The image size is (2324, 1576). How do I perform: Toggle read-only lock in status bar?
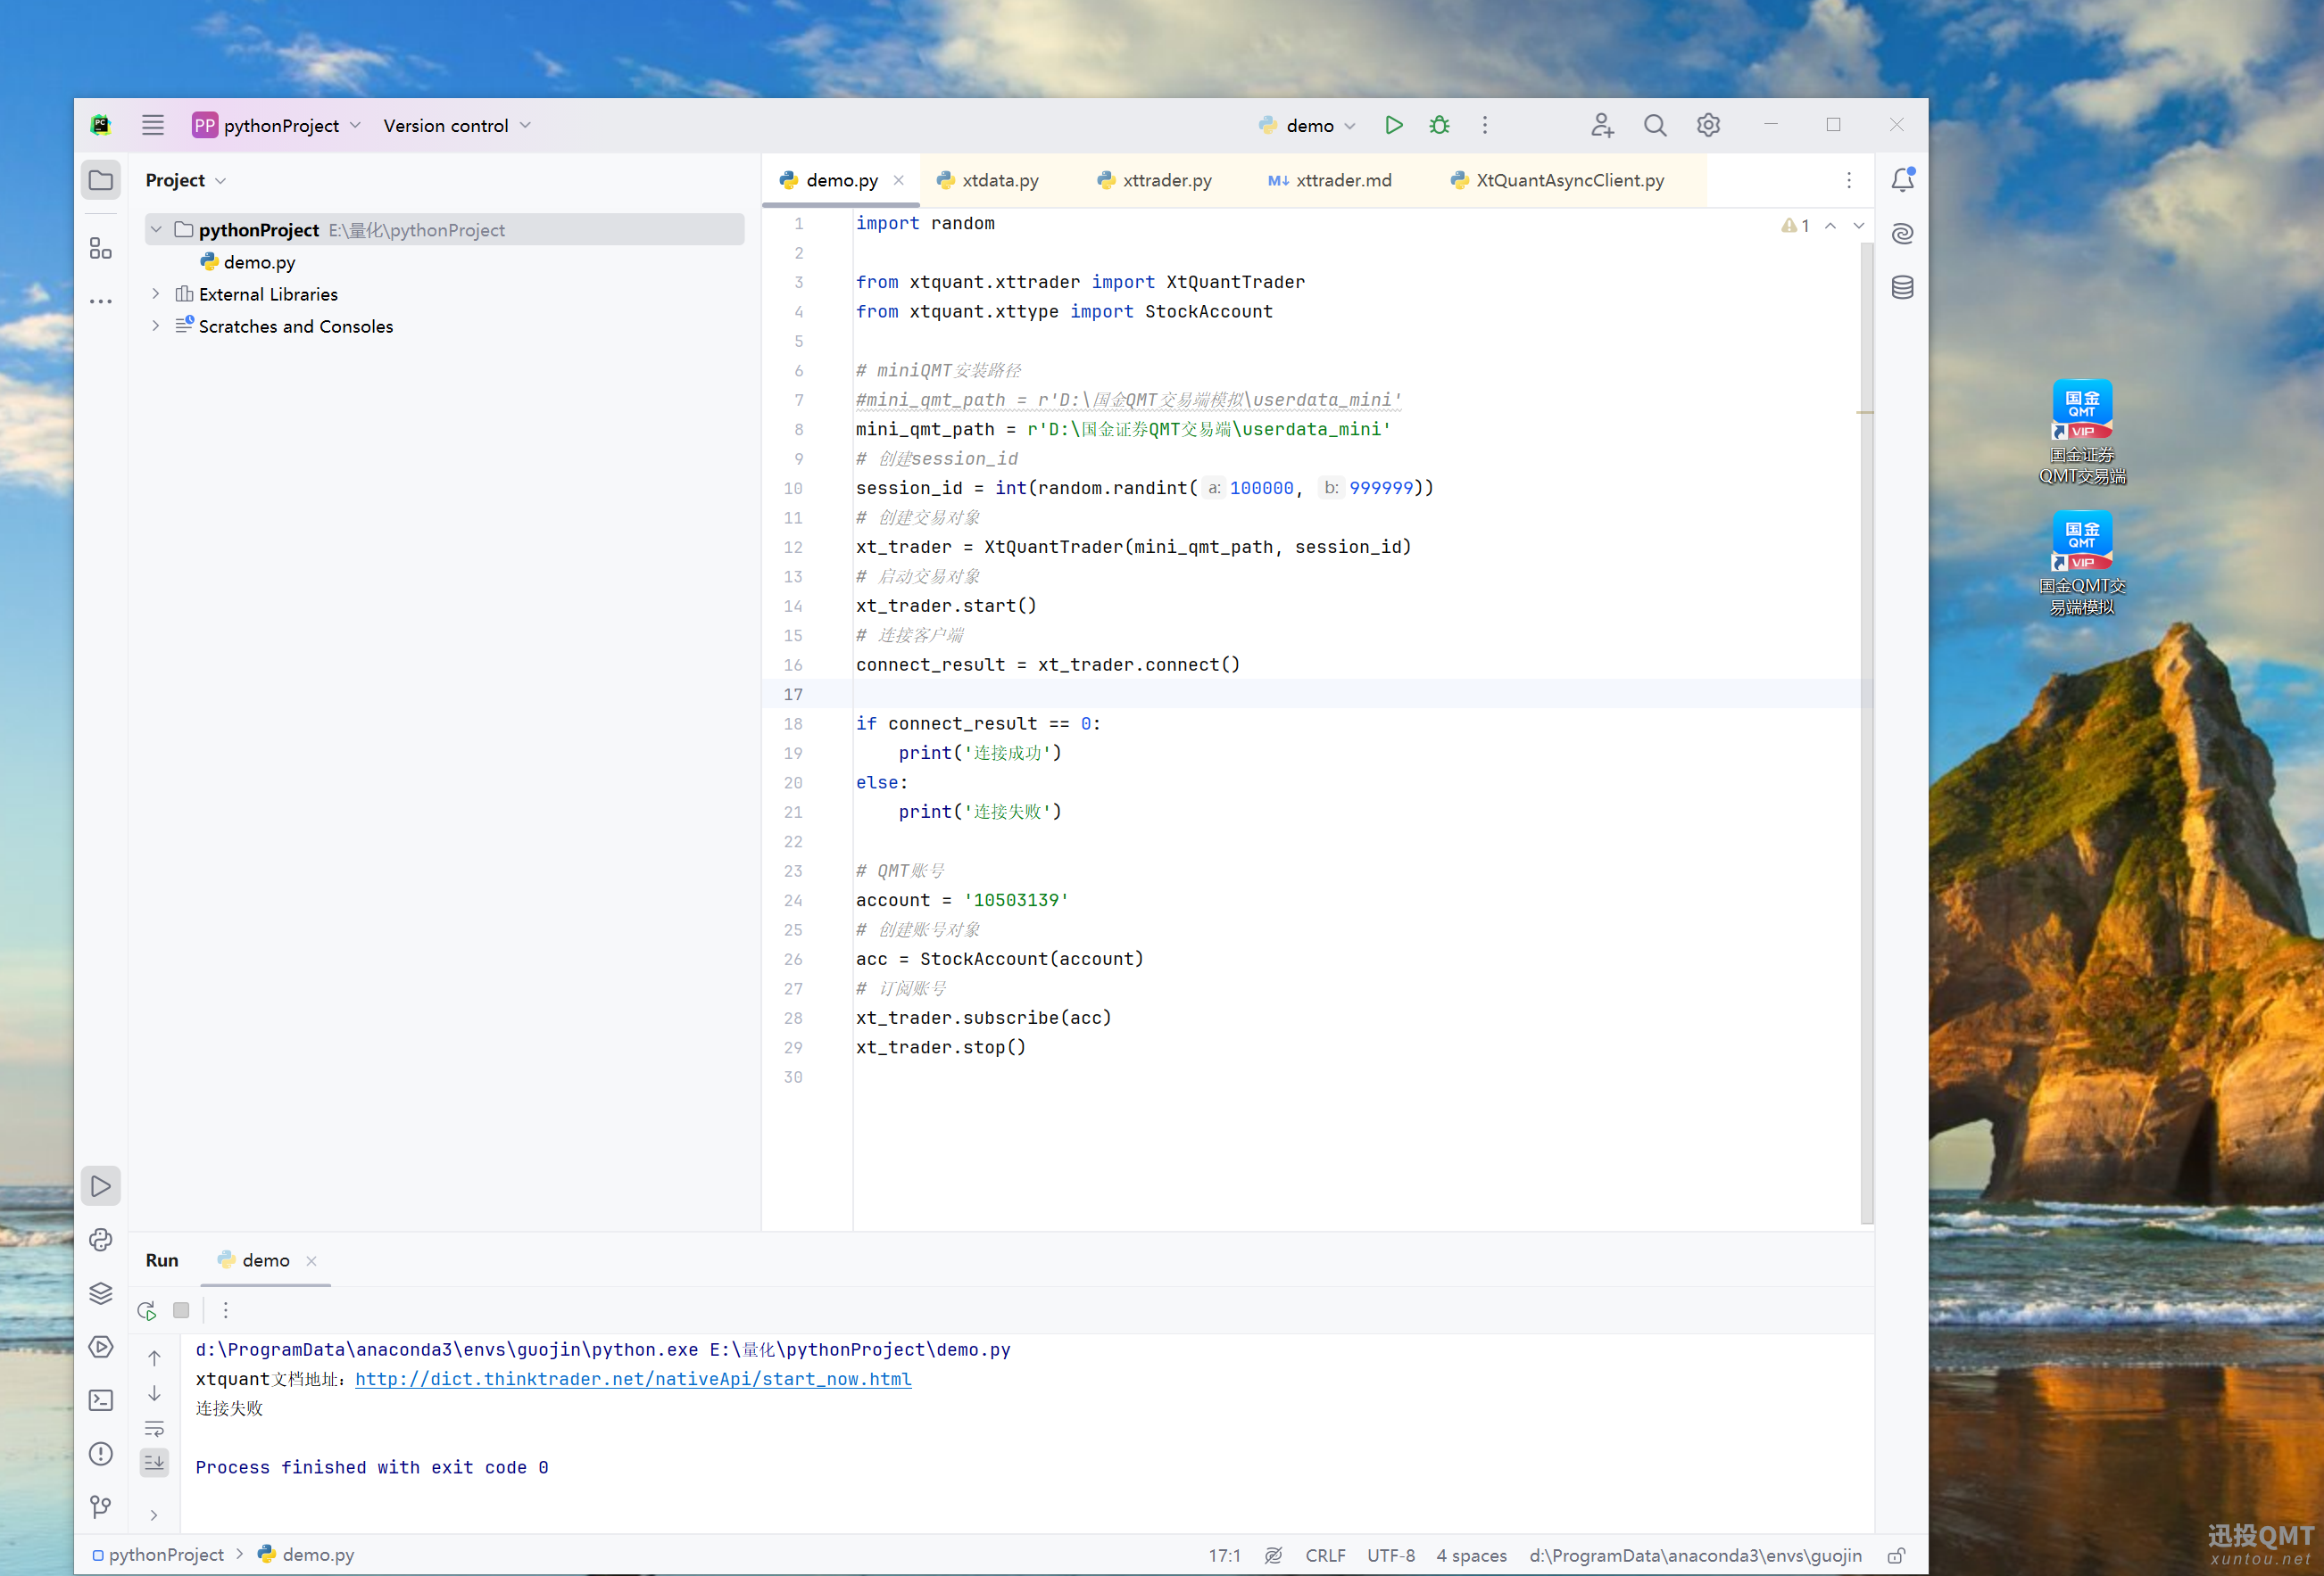(1896, 1555)
